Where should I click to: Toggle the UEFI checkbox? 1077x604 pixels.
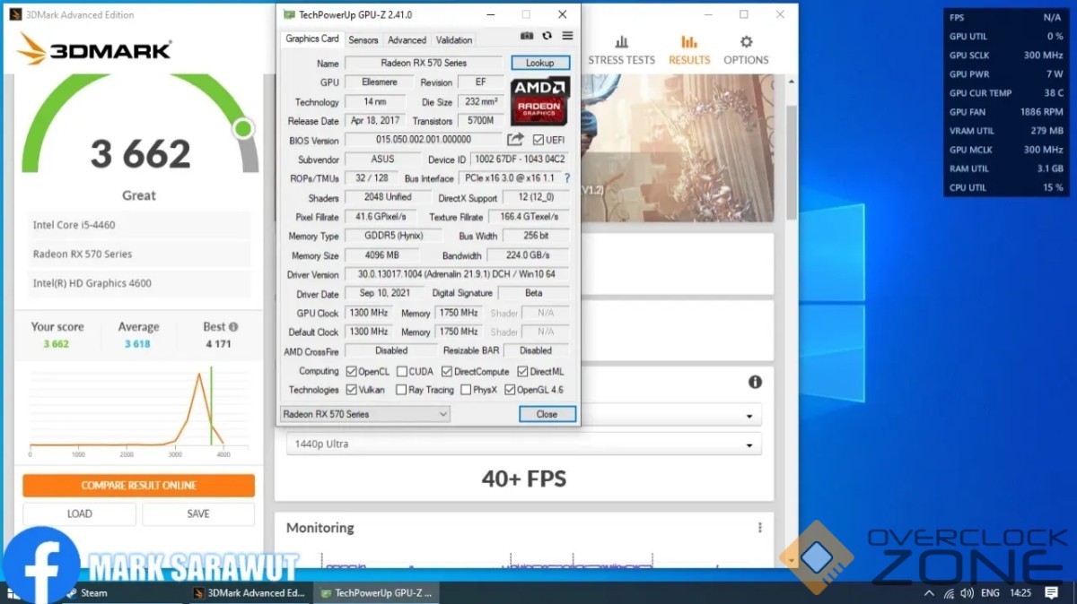(538, 140)
